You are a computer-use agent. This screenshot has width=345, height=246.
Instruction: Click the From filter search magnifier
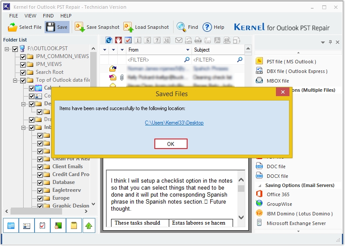tap(187, 59)
